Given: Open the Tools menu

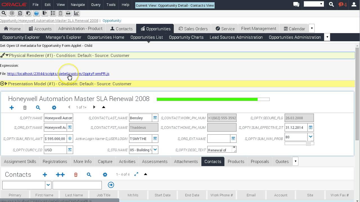Looking at the screenshot, I should 111,4.
